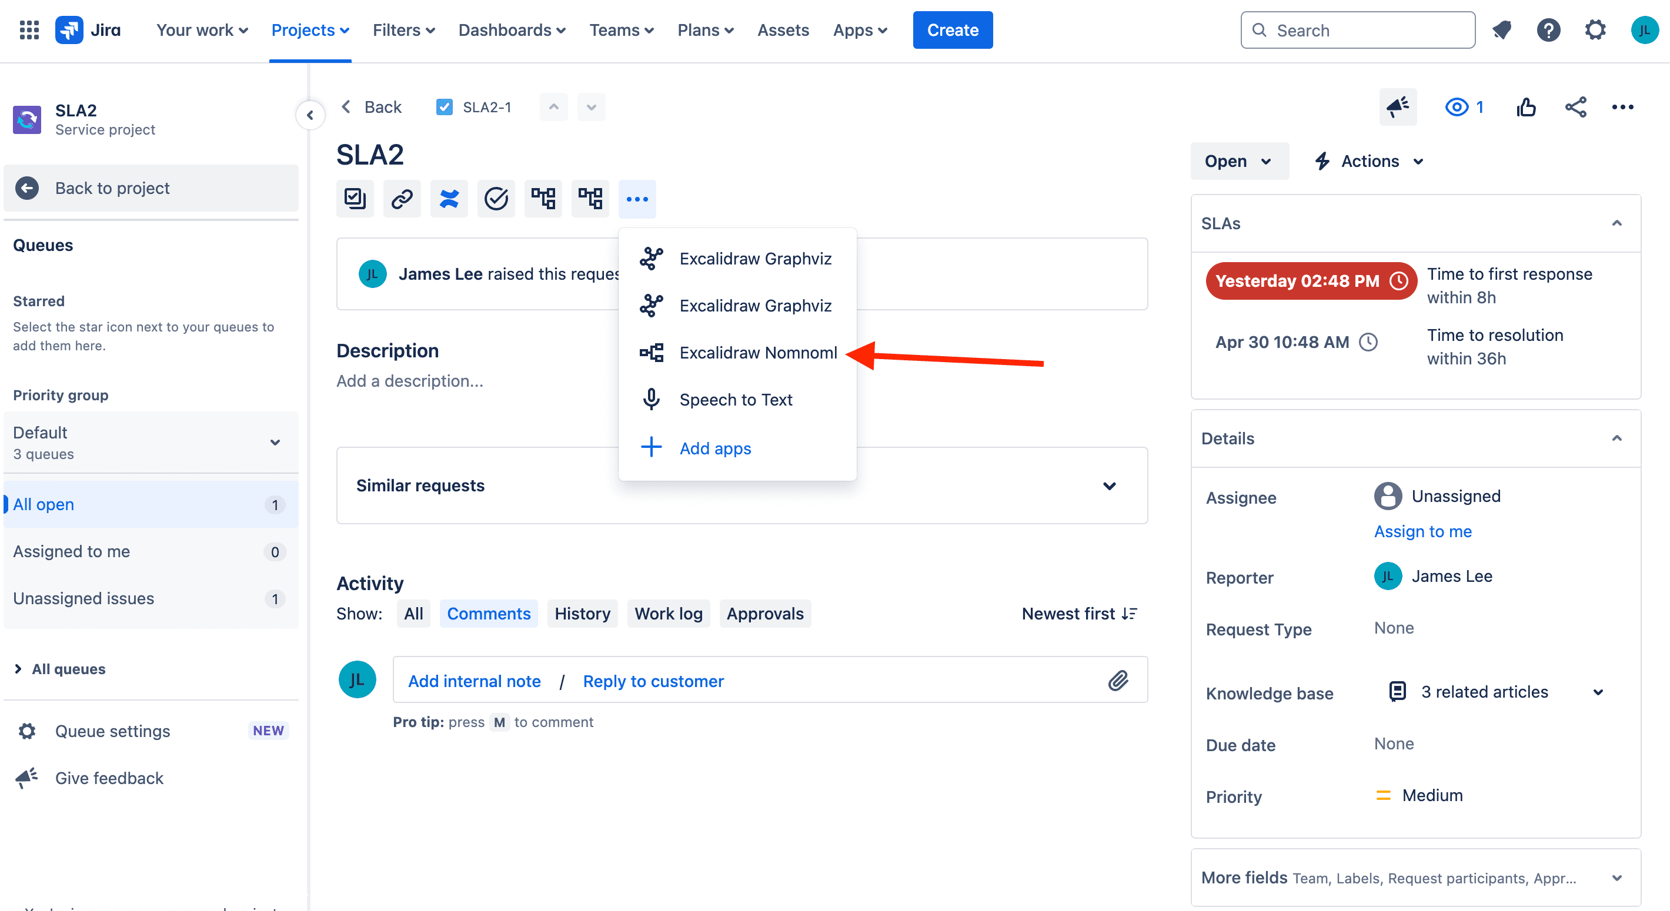Open the settings gear in top bar
Screen dimensions: 1670x911
click(1595, 30)
